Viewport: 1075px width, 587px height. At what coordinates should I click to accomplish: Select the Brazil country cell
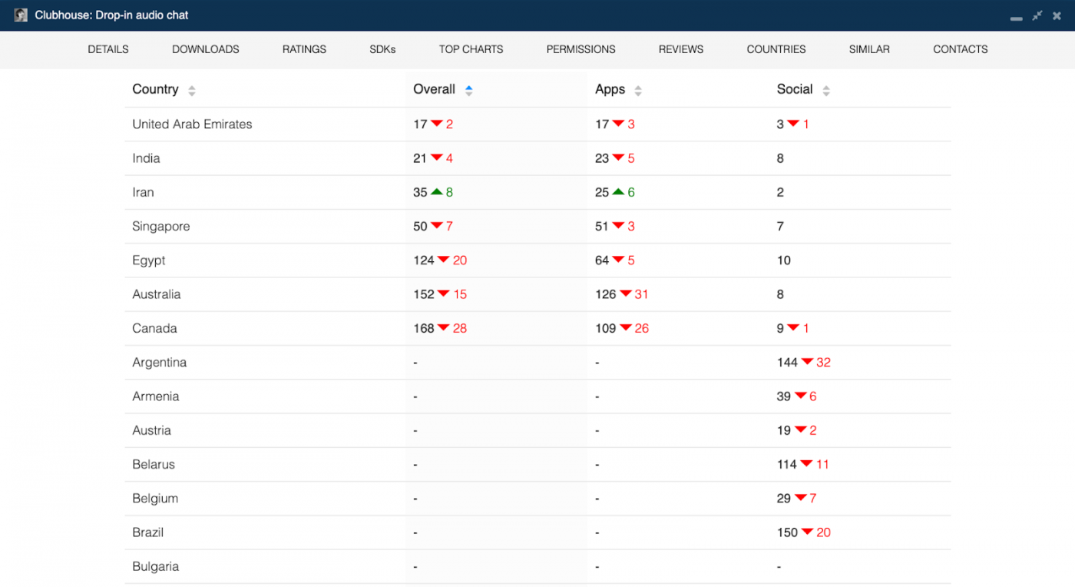pos(148,532)
